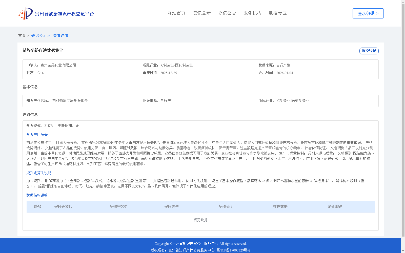Click the ICP record 黔ICP备17007329号-2
Image resolution: width=405 pixels, height=253 pixels.
click(x=234, y=250)
